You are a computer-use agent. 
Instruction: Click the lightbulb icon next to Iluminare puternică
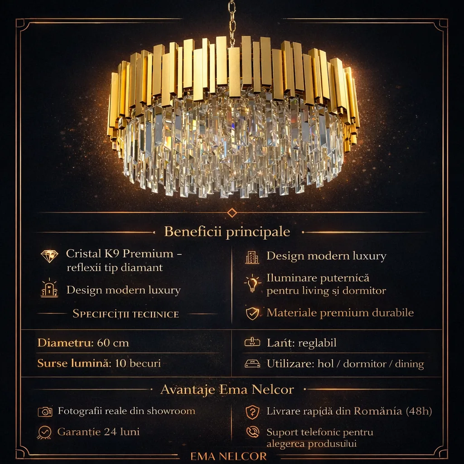tap(252, 284)
